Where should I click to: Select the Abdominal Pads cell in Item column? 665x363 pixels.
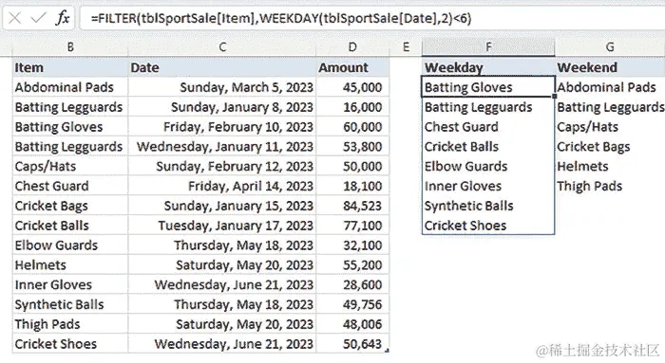pyautogui.click(x=70, y=87)
